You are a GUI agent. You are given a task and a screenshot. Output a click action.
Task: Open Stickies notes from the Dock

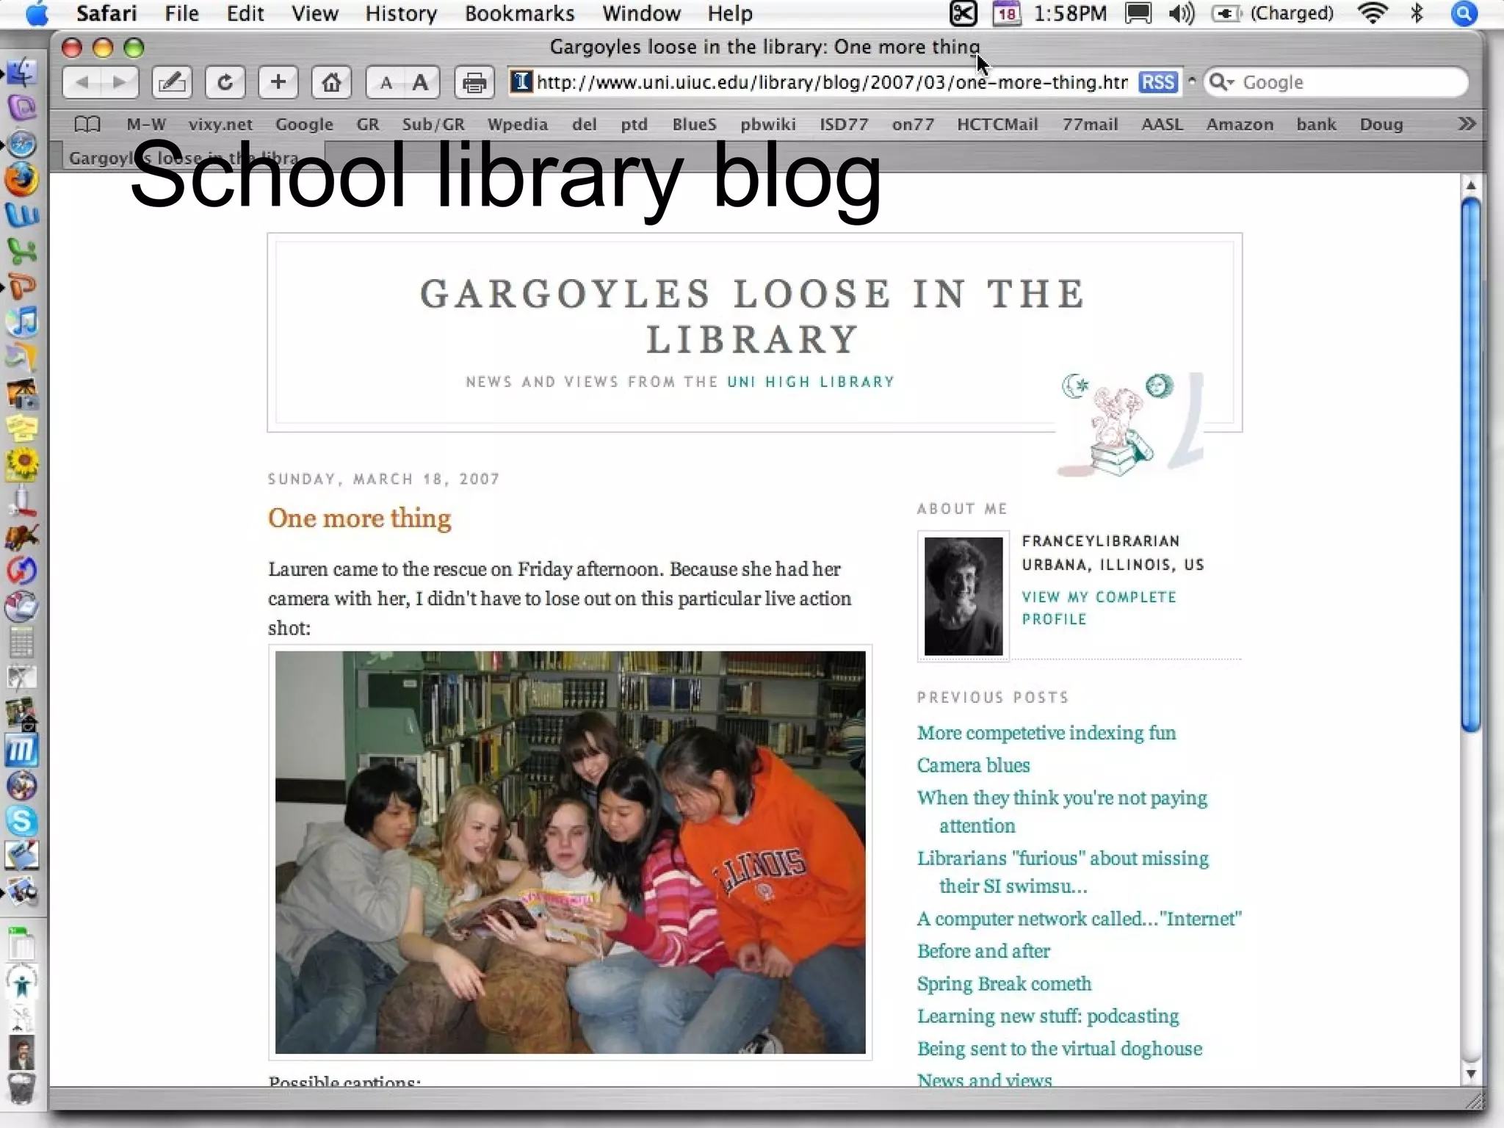pos(22,428)
